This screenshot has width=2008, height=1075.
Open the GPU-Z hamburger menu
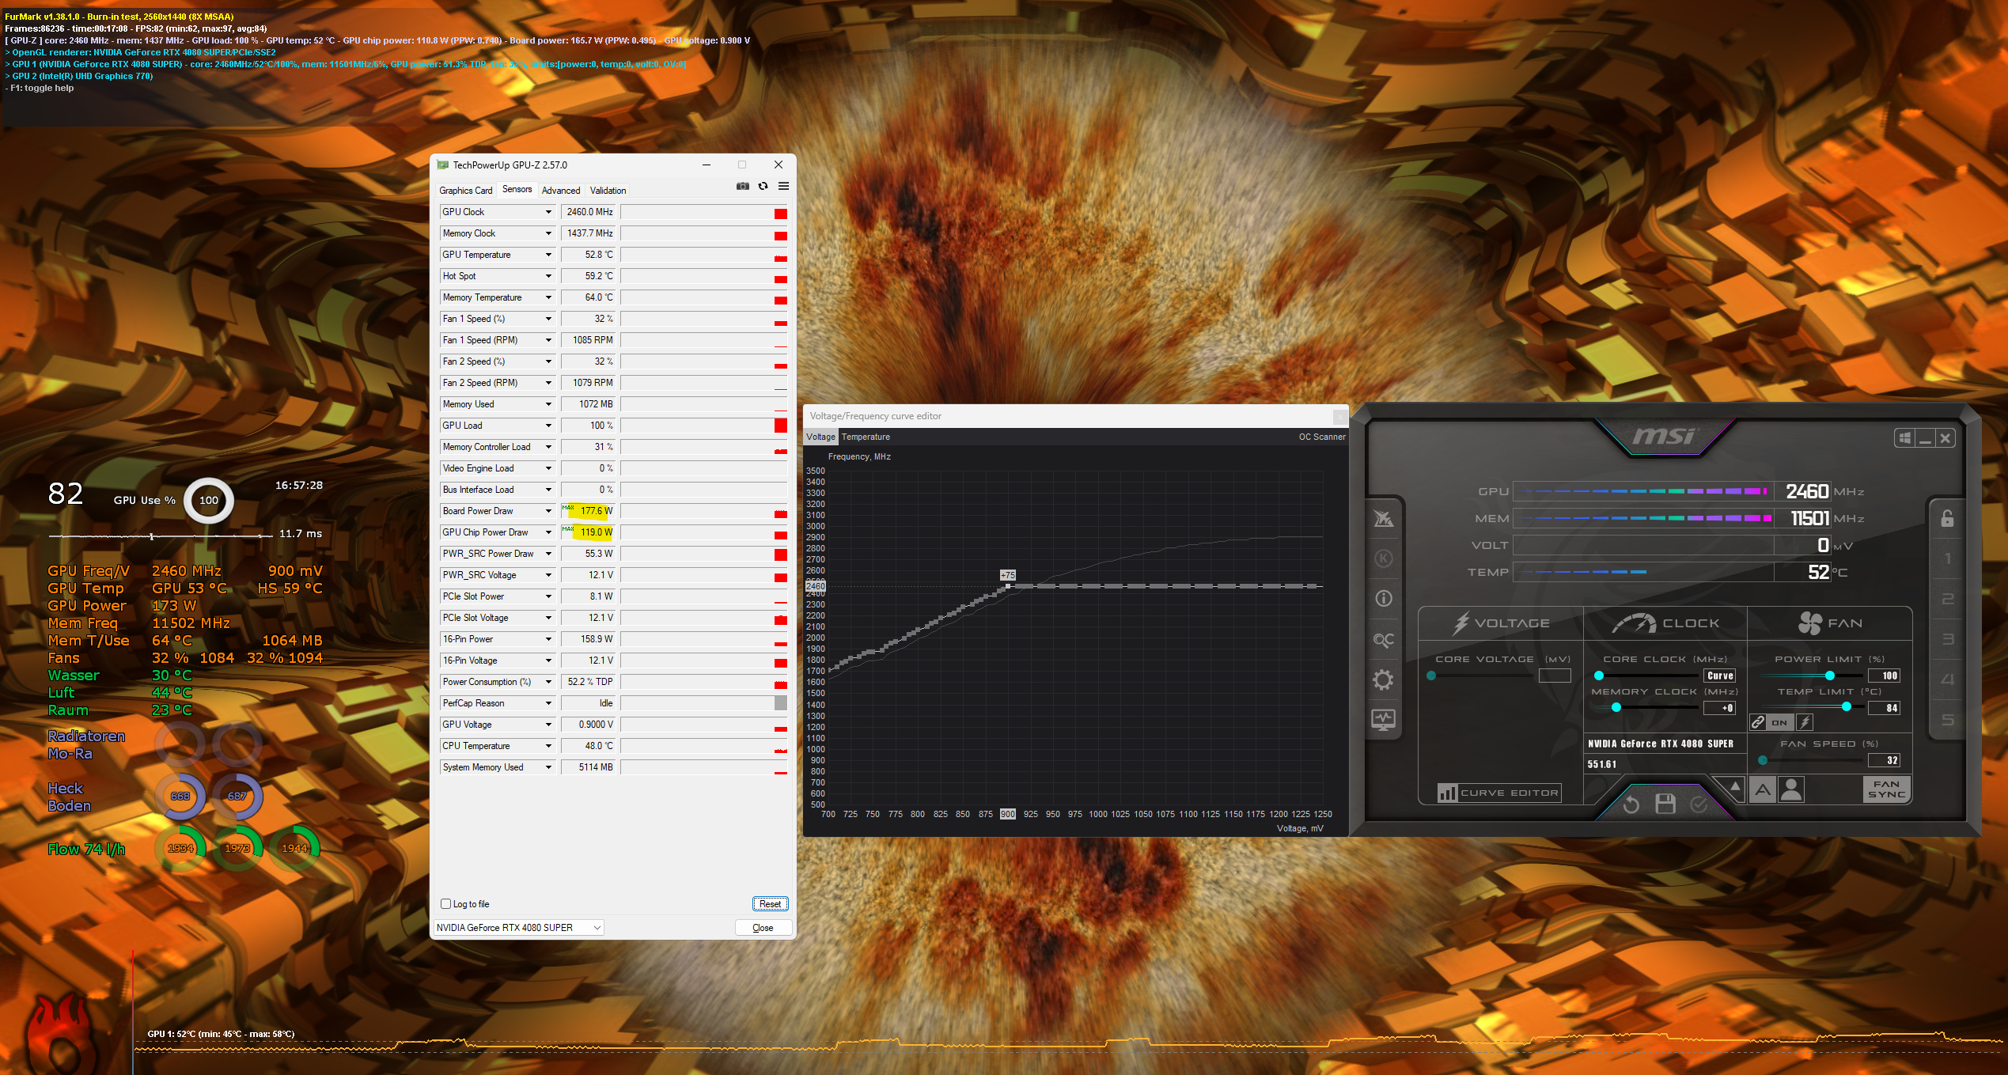(x=783, y=187)
